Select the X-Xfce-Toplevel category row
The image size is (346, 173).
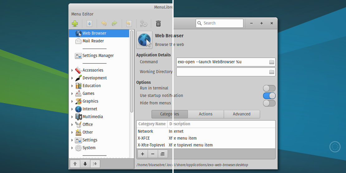click(x=206, y=145)
